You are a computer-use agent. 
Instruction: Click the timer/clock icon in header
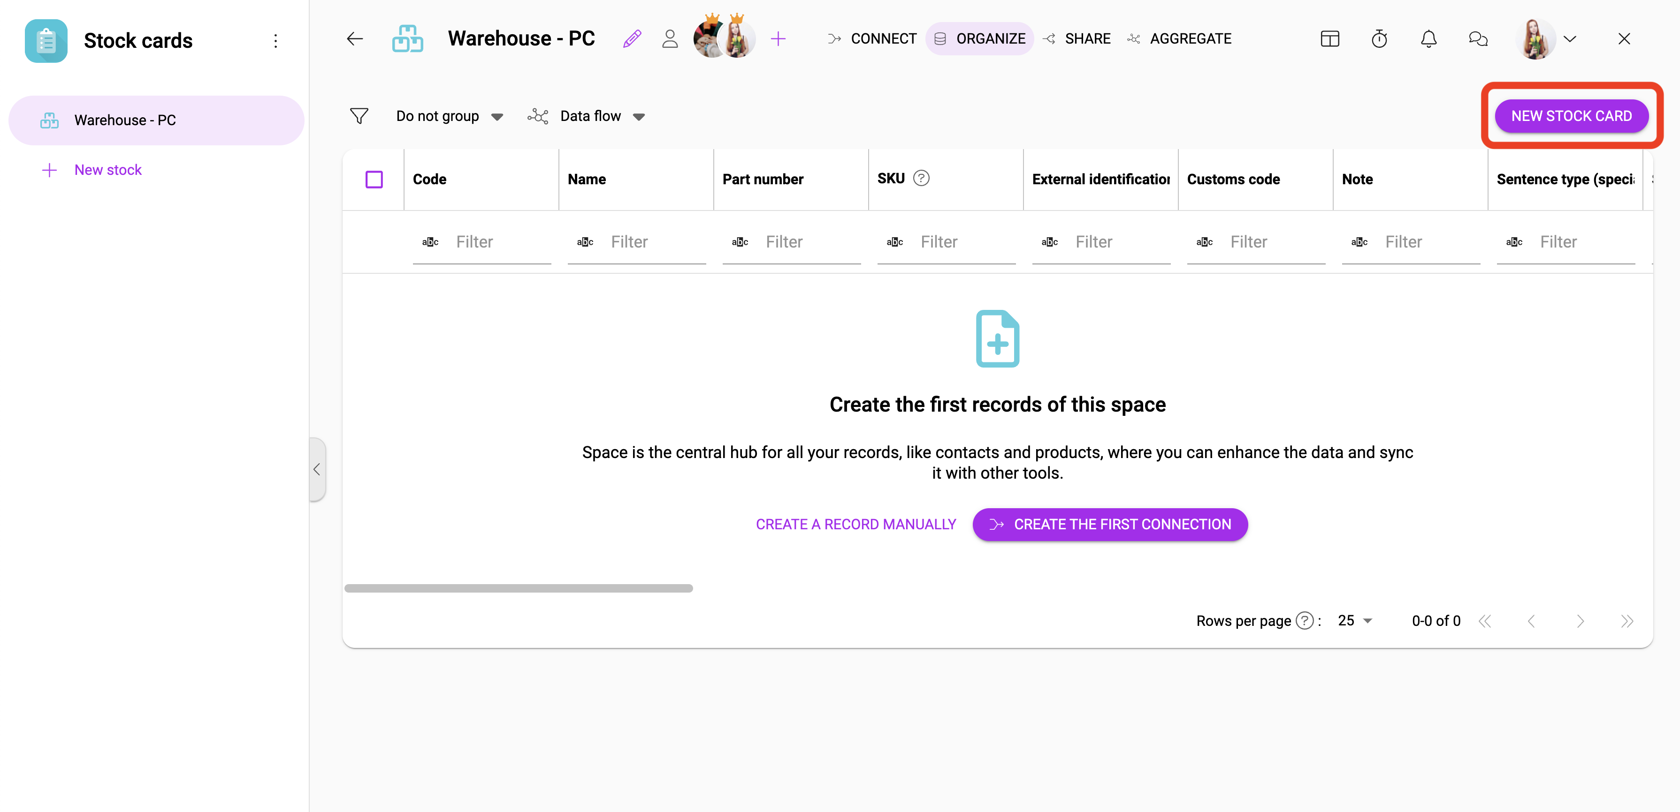click(x=1380, y=38)
